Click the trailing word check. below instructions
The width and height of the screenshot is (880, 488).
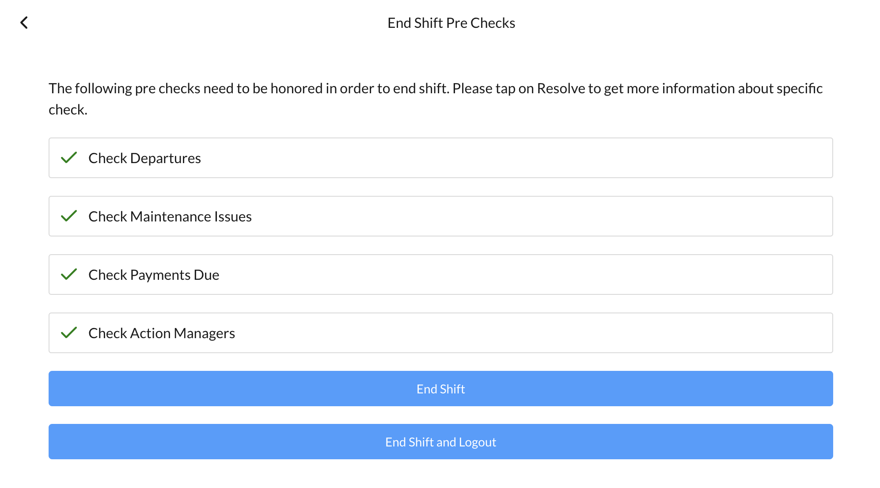[x=68, y=110]
